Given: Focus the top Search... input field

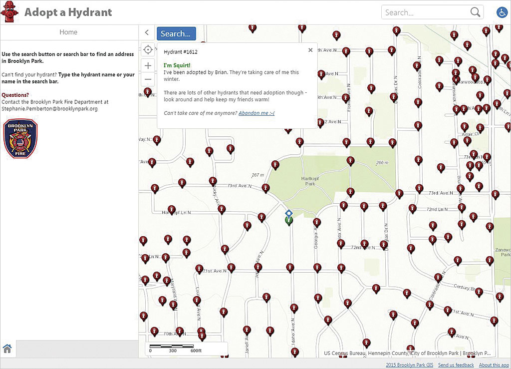Looking at the screenshot, I should 432,12.
